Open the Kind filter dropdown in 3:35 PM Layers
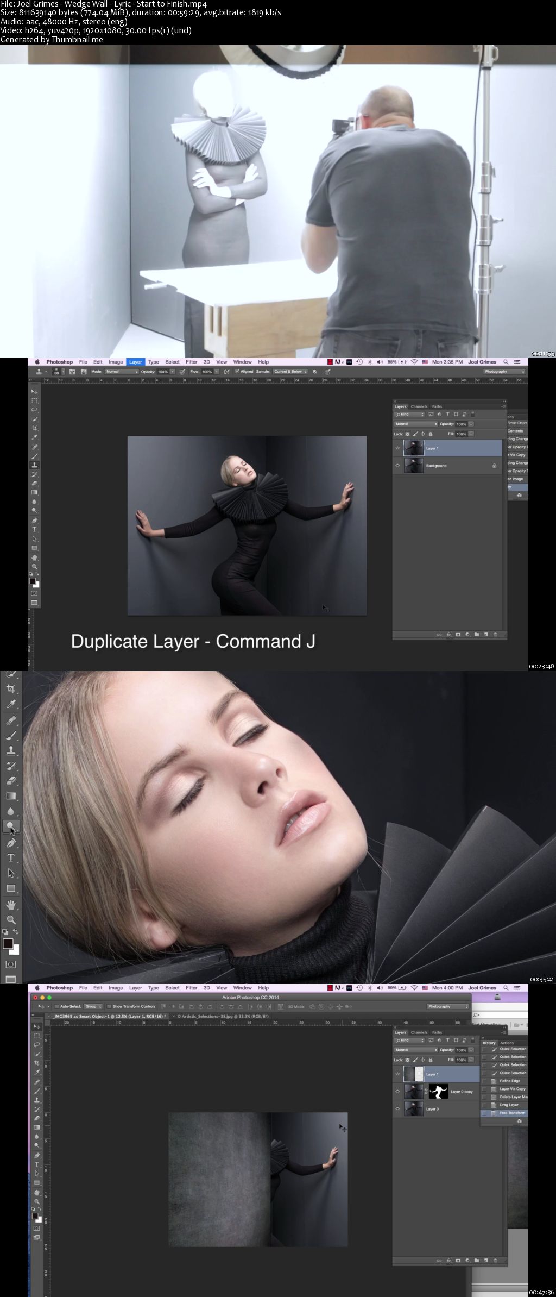Screen dimensions: 556x1297 coord(409,415)
